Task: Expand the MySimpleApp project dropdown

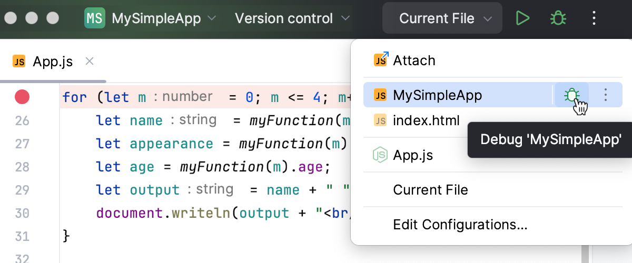Action: click(211, 19)
